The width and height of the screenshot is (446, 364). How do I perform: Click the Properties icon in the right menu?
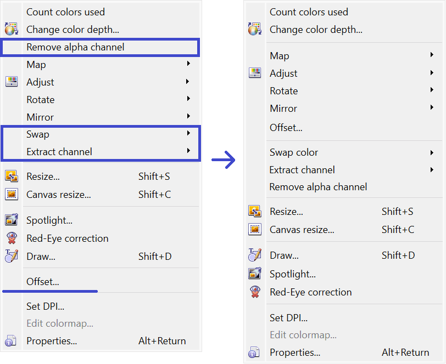[255, 352]
